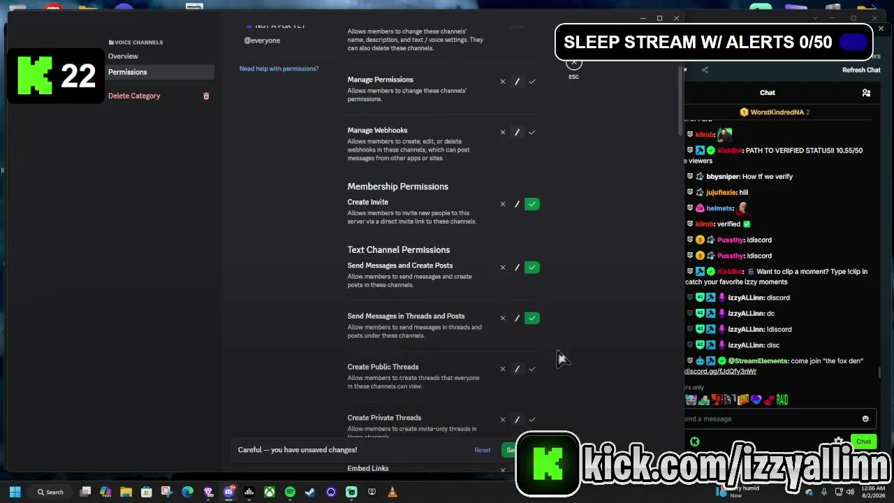Screen dimensions: 894x503
Task: Click the @StreamElements username in chat
Action: point(758,361)
